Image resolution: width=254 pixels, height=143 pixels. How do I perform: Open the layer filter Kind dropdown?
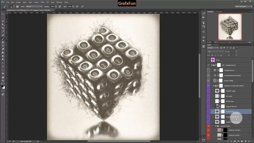pyautogui.click(x=213, y=48)
